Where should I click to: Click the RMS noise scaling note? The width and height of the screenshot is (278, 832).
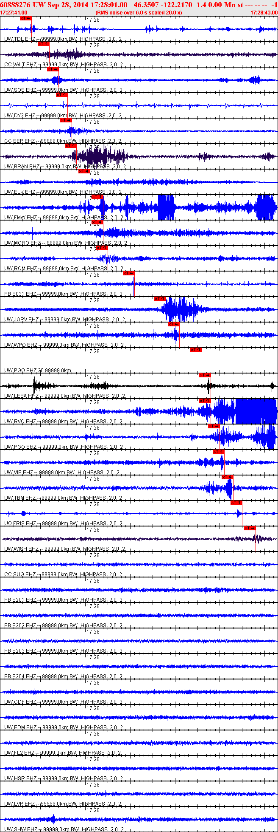pyautogui.click(x=139, y=13)
